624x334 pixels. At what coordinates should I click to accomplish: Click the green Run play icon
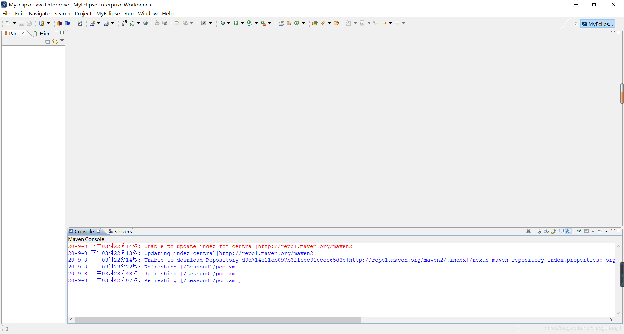click(x=236, y=23)
